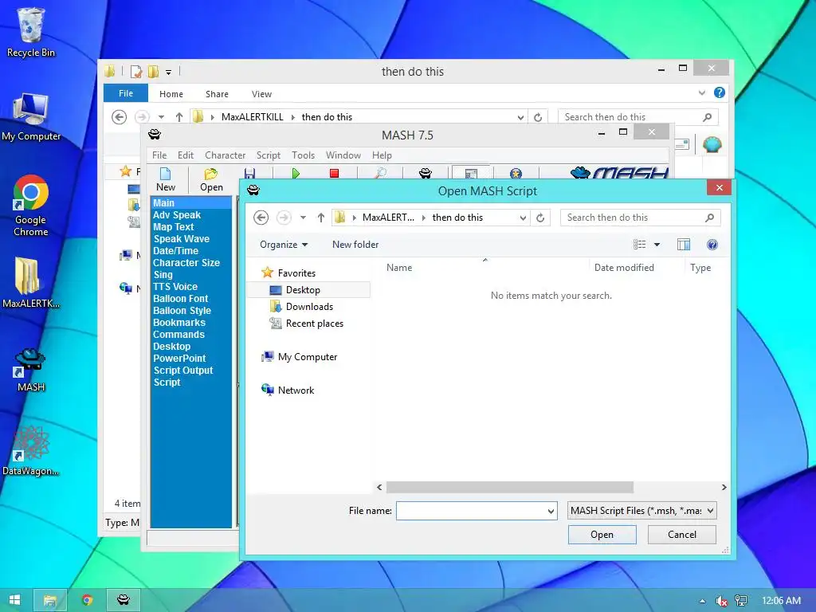Click the Open button in the dialog

pyautogui.click(x=602, y=535)
